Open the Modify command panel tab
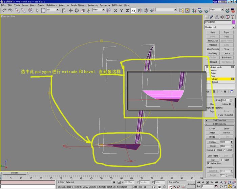The image size is (237, 189). pyautogui.click(x=211, y=17)
